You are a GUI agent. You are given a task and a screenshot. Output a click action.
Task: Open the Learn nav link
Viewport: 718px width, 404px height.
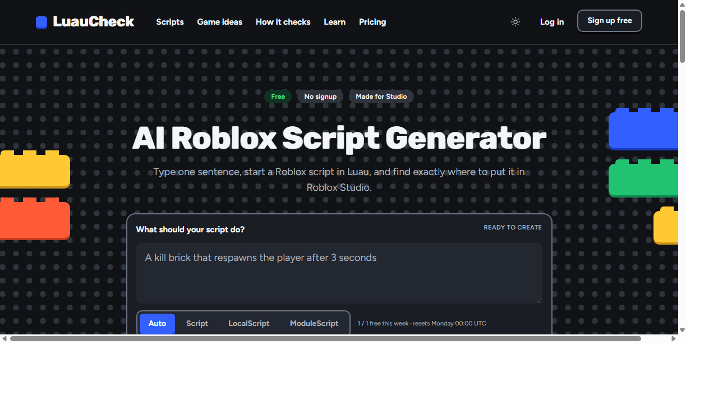[335, 22]
